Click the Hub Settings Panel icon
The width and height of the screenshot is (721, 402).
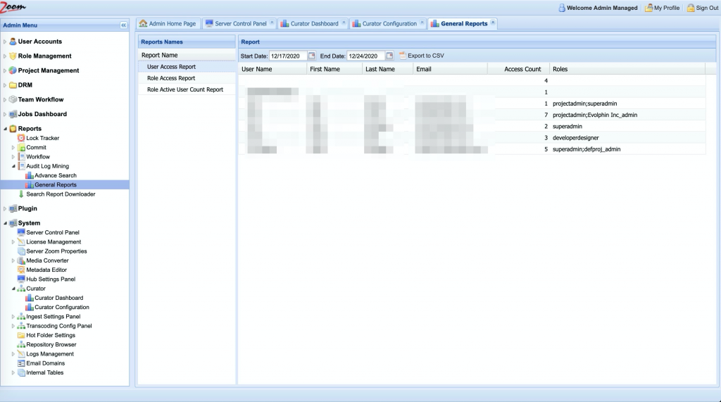coord(21,279)
